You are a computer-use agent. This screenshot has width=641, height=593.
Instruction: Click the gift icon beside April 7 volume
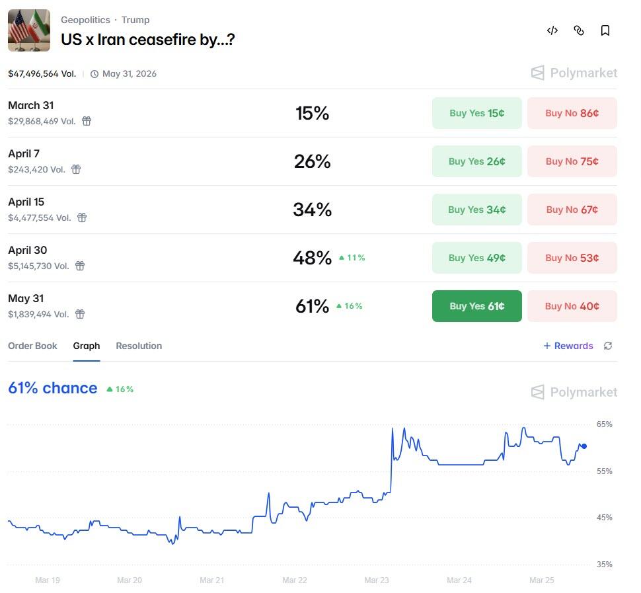coord(76,169)
